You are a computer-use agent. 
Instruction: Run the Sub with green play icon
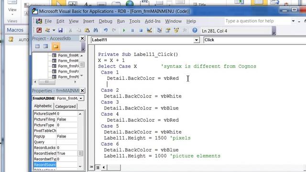tap(124, 31)
